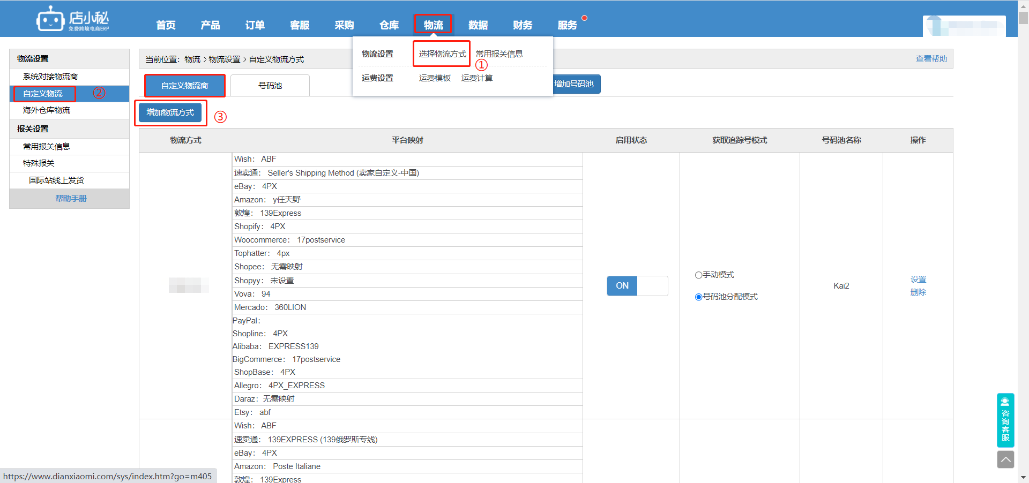Switch to 自定义物流商 tab
Viewport: 1029px width, 483px height.
185,86
